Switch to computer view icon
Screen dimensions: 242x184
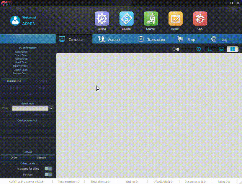221,49
